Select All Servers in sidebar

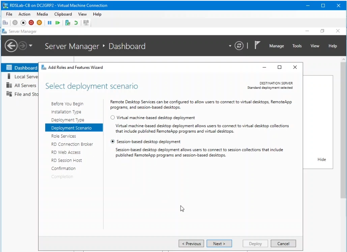25,86
